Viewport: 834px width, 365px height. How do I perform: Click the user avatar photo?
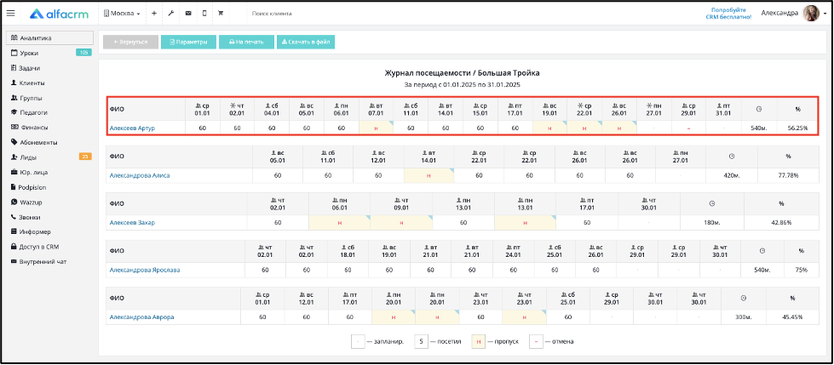811,14
